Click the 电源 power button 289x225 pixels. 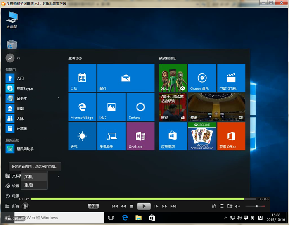tap(12, 196)
